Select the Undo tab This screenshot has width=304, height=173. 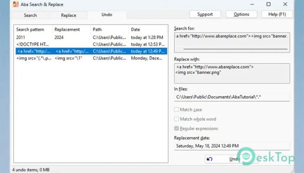[x=107, y=15]
